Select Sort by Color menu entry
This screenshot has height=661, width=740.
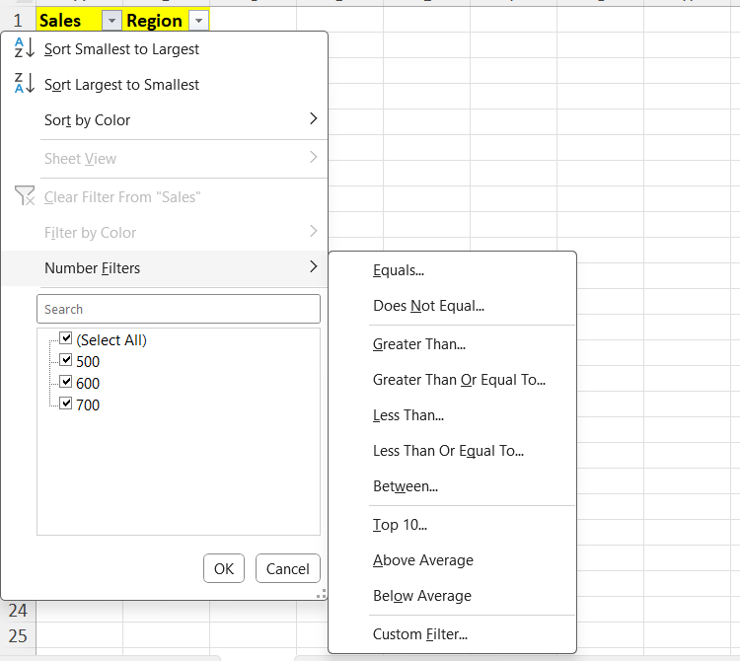164,119
